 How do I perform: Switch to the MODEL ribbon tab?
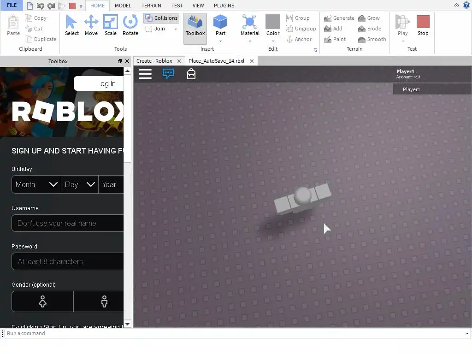[x=123, y=6]
